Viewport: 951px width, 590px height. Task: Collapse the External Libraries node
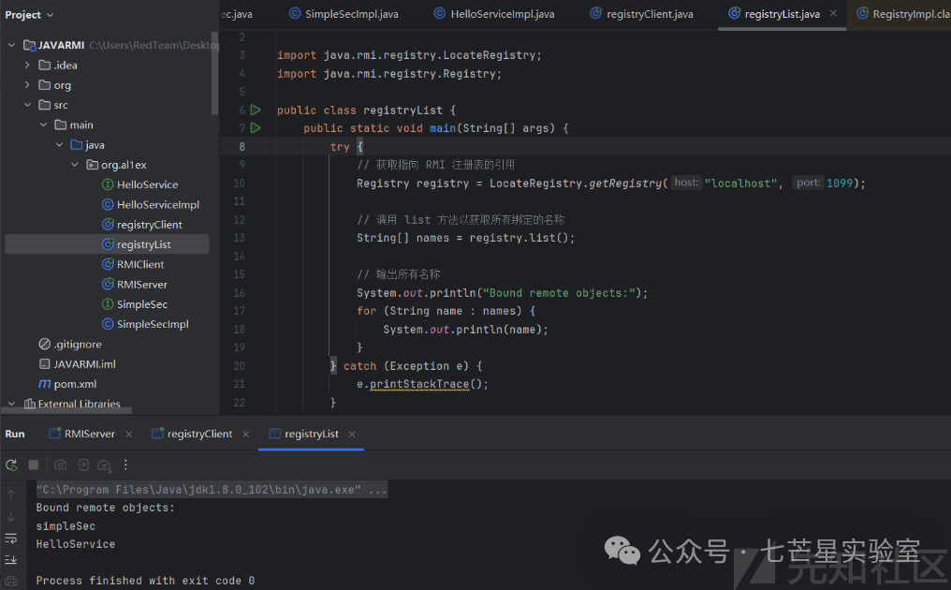tap(11, 404)
